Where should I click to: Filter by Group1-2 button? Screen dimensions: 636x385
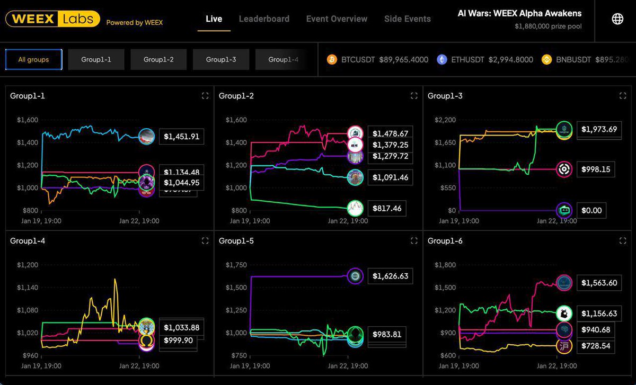(158, 60)
